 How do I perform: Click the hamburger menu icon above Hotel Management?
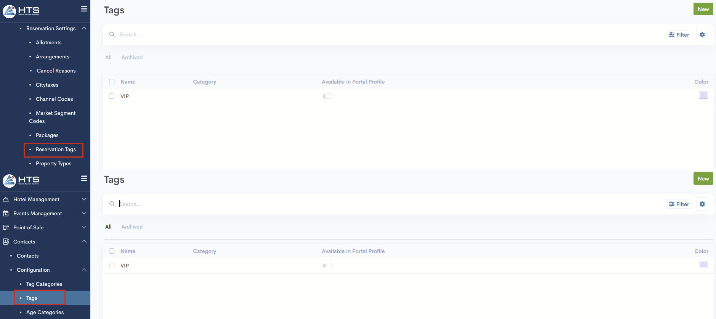[x=84, y=178]
